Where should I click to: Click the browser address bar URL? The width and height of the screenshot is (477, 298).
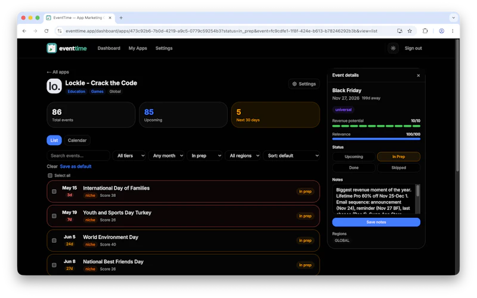[x=221, y=31]
